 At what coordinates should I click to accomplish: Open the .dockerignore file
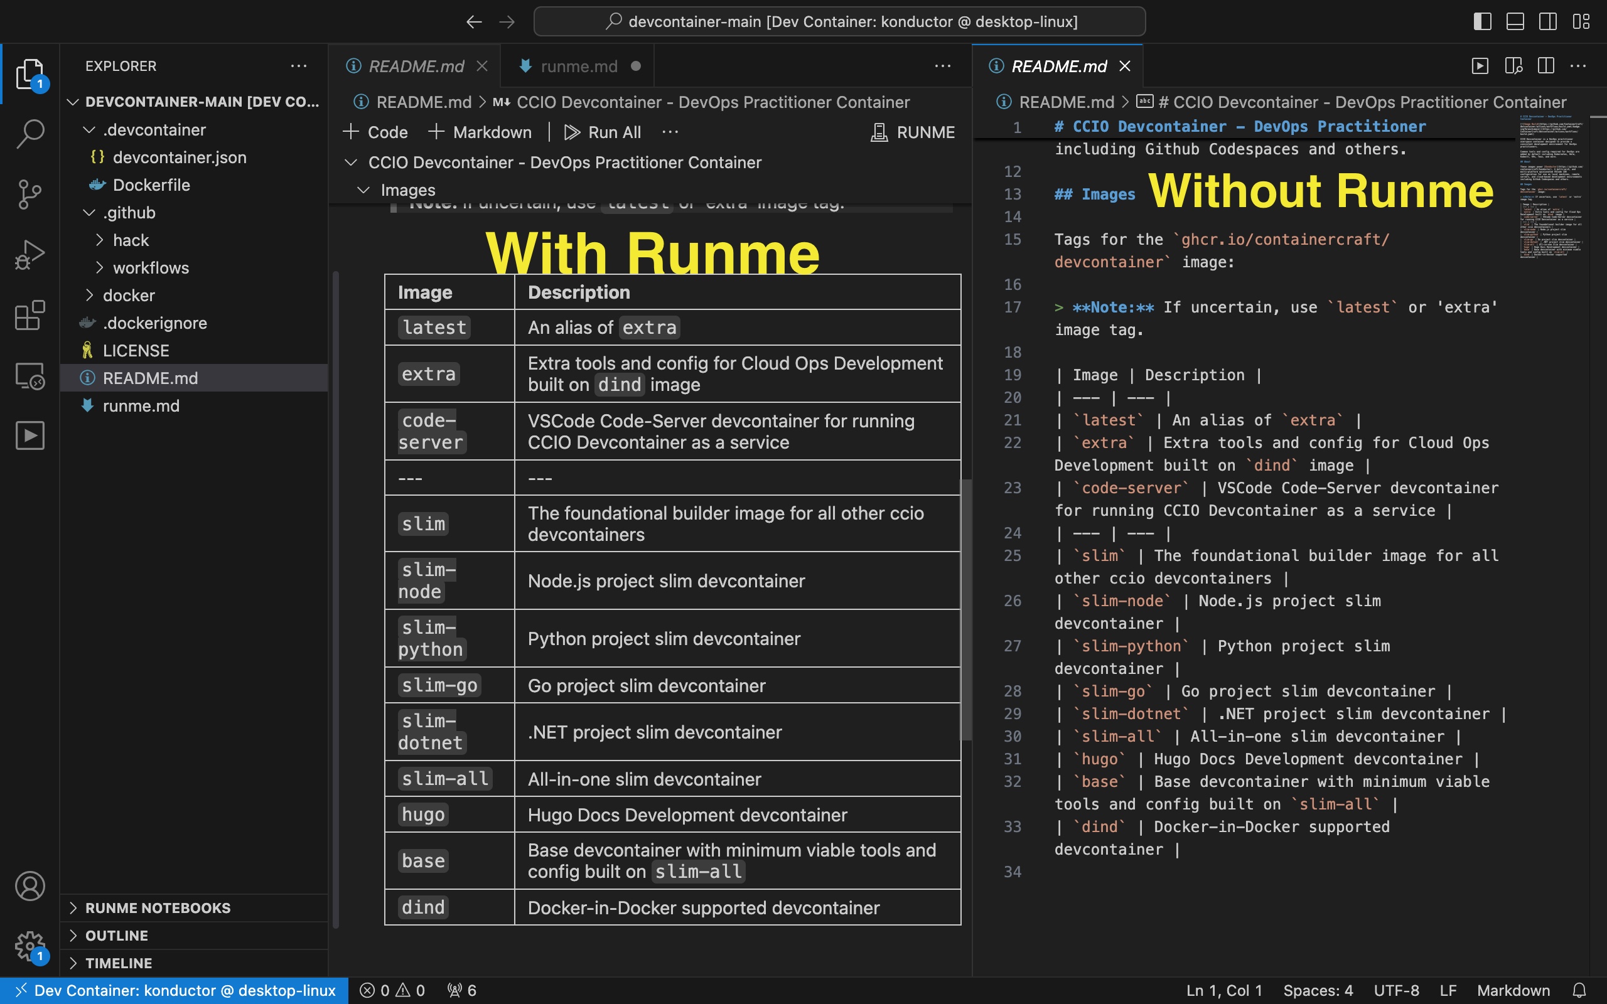click(x=194, y=323)
